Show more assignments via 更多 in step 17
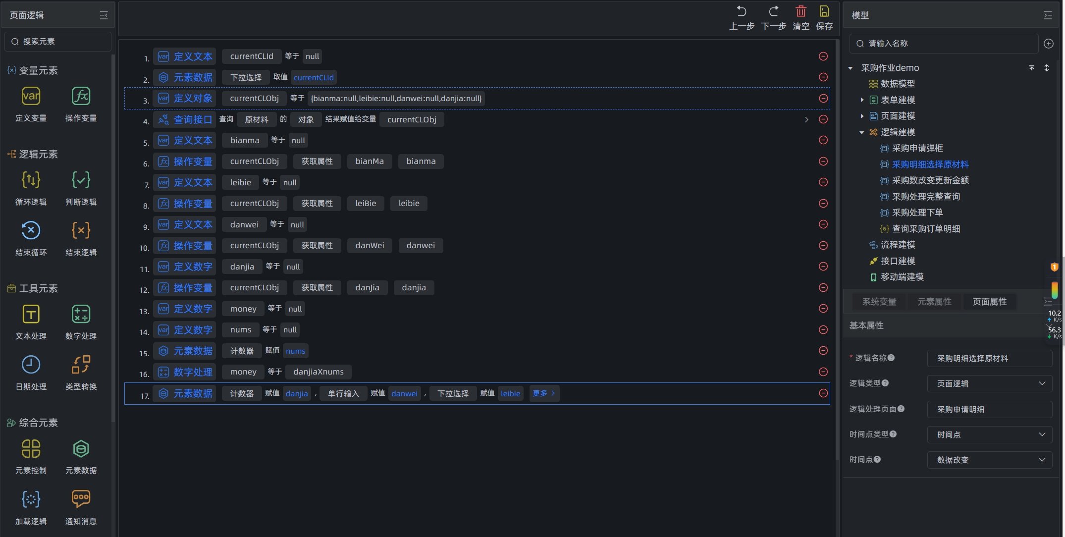Image resolution: width=1065 pixels, height=537 pixels. coord(544,393)
